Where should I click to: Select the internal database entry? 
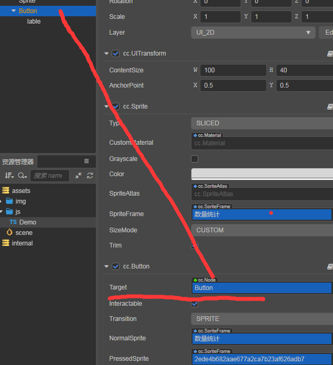click(22, 243)
